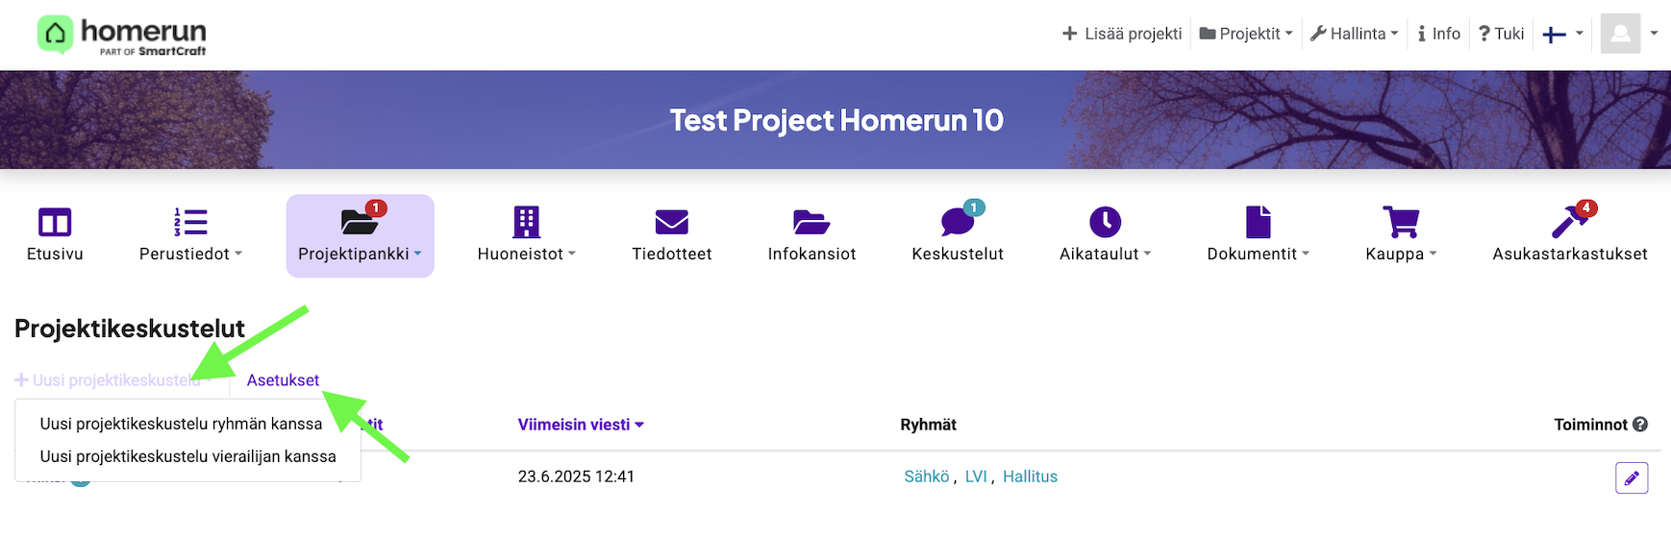Select 'Uusi projektikeskustelu ryhmän kanssa' option

tap(181, 424)
